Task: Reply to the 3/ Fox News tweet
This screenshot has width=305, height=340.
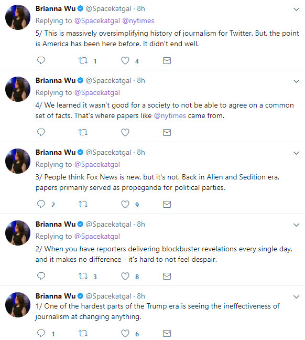Action: [41, 204]
